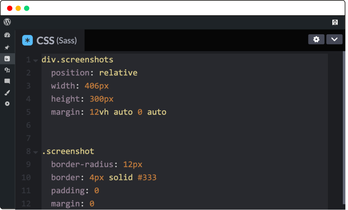Fold the .screenshot rule at line 8
The width and height of the screenshot is (348, 210).
(35, 152)
